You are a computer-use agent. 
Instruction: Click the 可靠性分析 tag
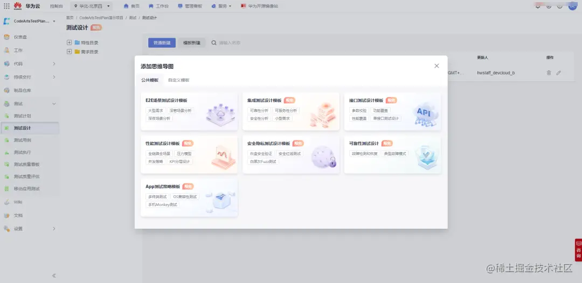click(259, 110)
